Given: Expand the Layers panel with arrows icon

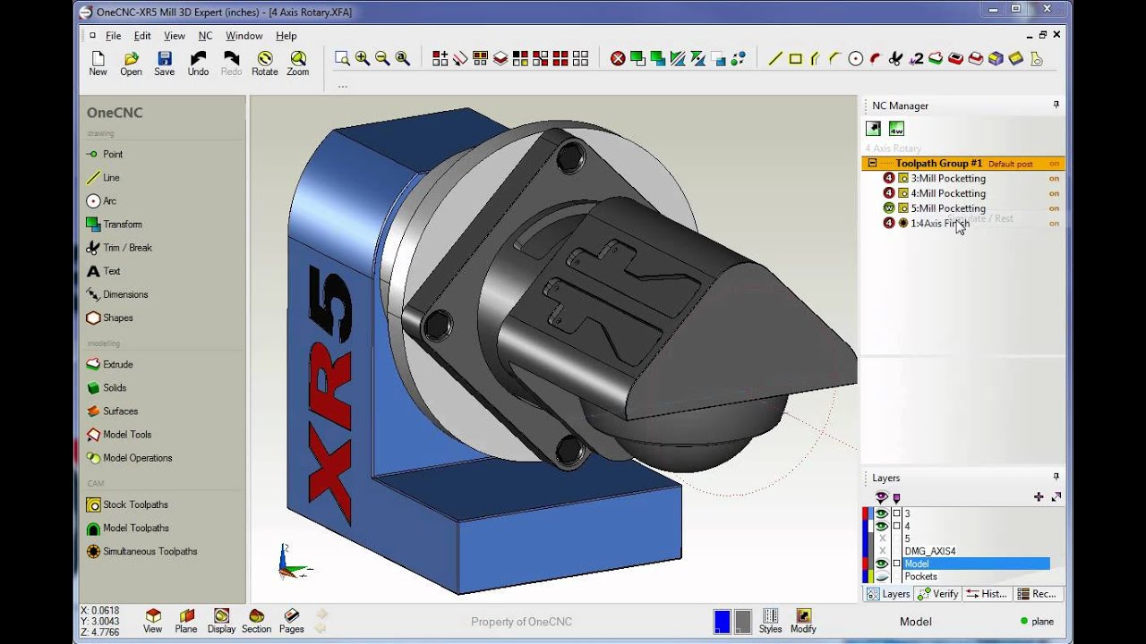Looking at the screenshot, I should tap(1056, 496).
